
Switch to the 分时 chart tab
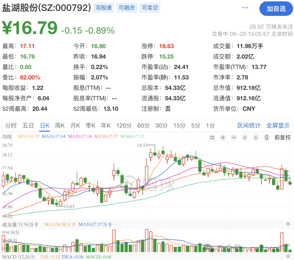(x=11, y=125)
